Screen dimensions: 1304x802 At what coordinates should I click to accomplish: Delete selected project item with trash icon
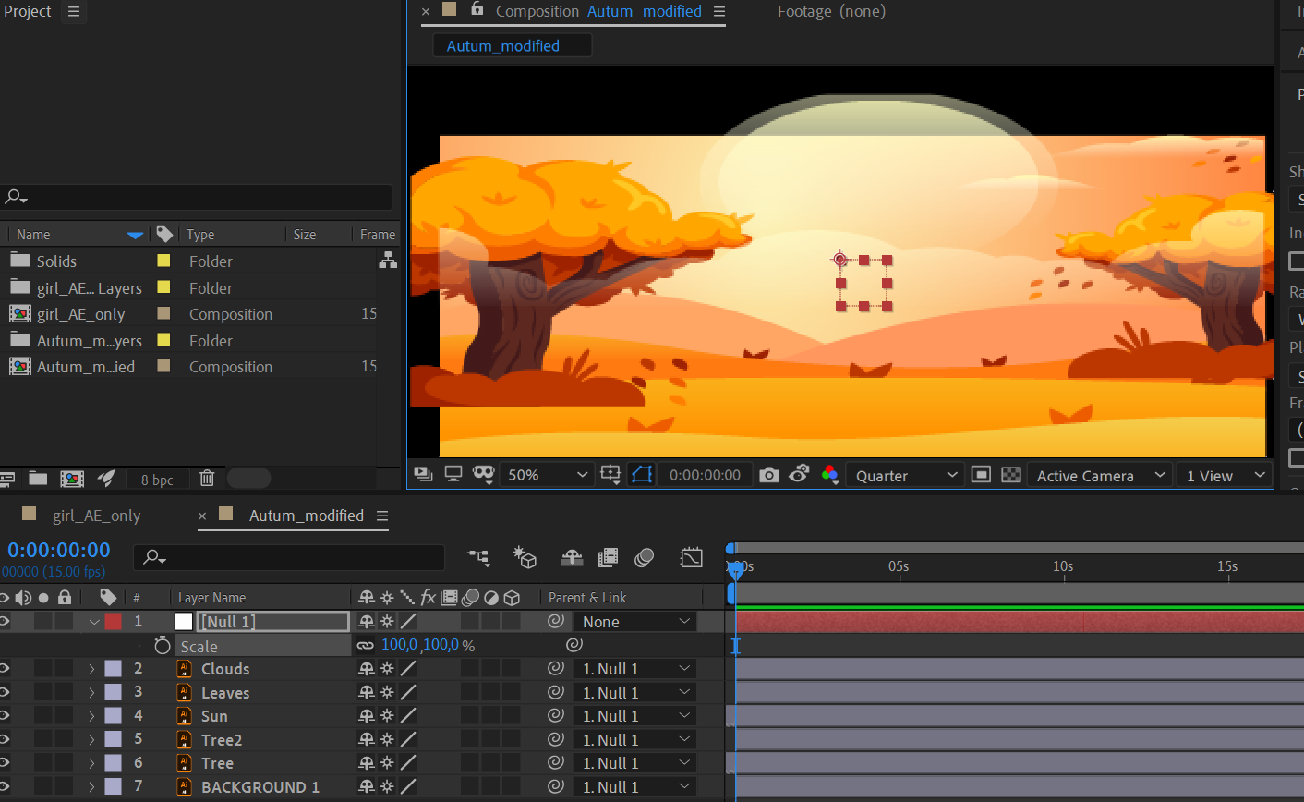tap(207, 478)
